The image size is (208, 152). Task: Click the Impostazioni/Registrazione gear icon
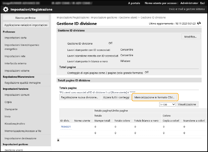coord(6,10)
